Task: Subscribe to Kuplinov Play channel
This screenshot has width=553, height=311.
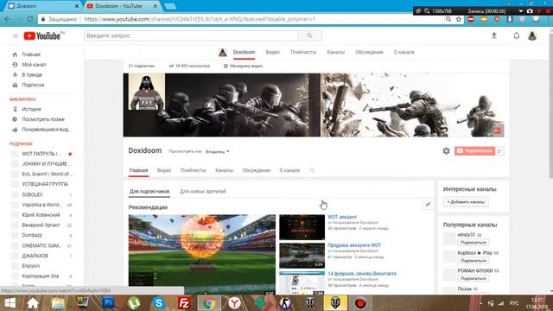Action: click(x=473, y=261)
